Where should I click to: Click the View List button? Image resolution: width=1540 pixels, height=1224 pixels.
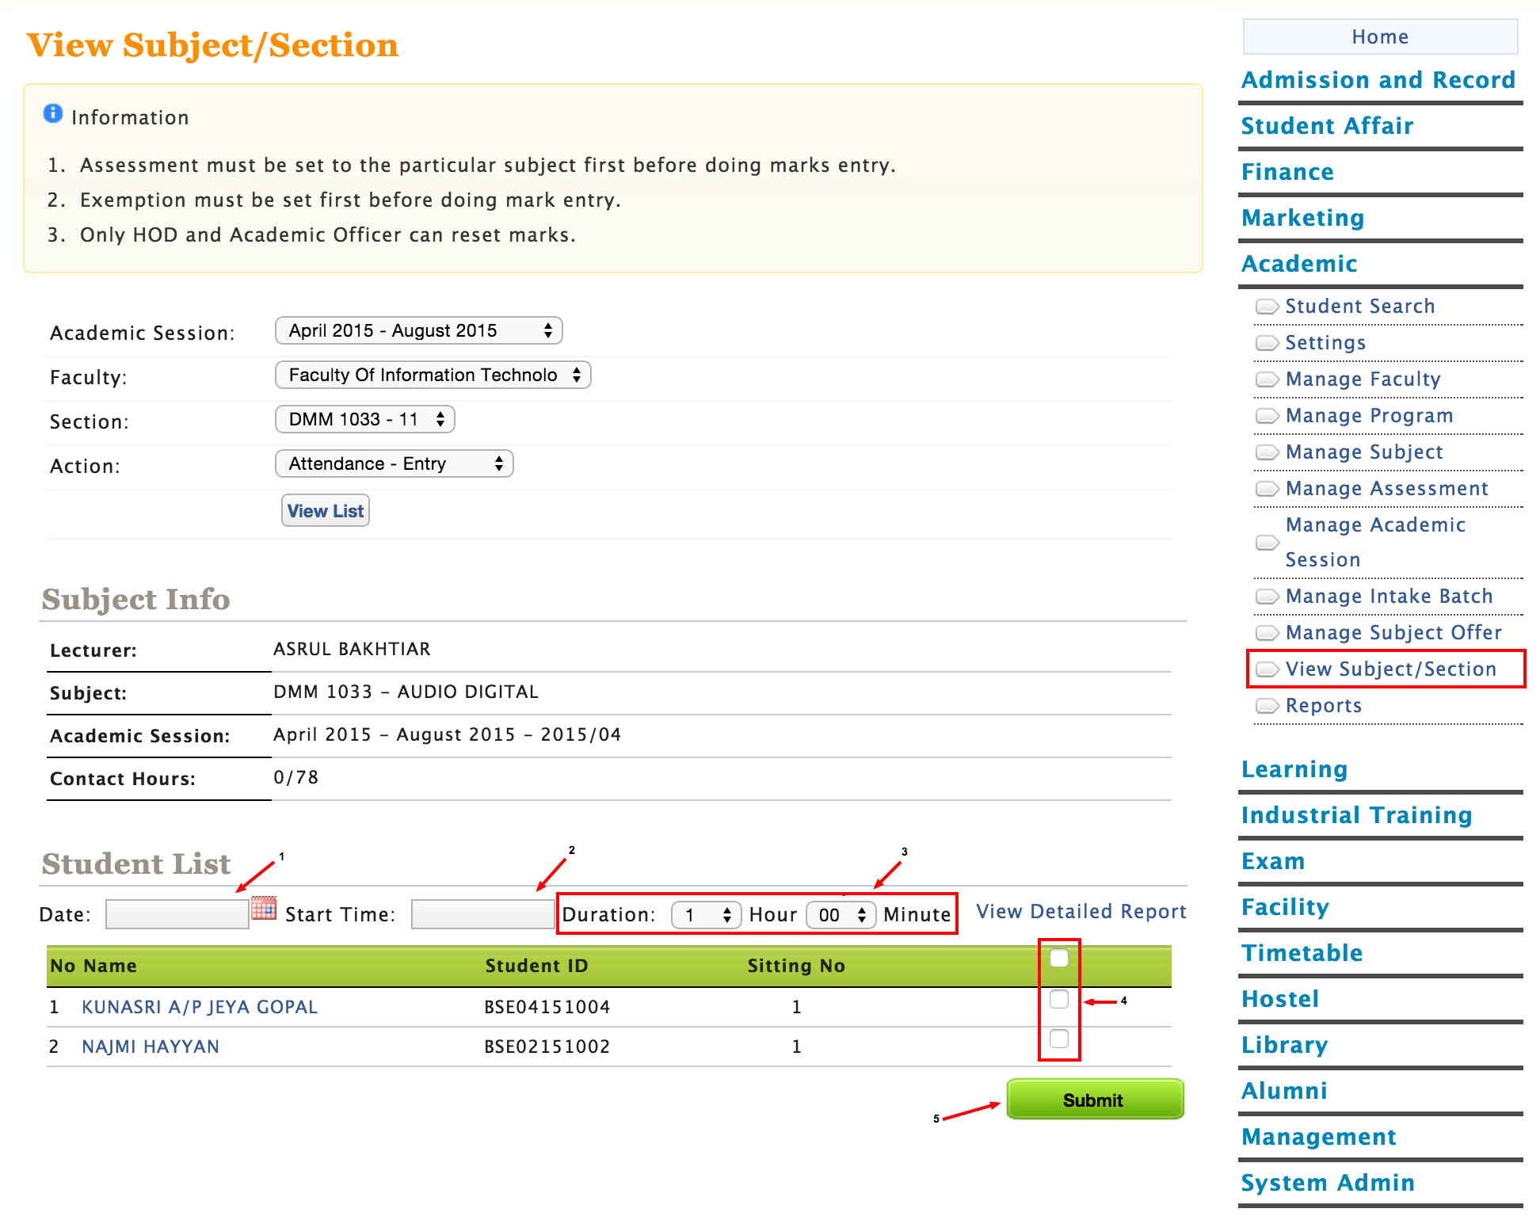[325, 511]
